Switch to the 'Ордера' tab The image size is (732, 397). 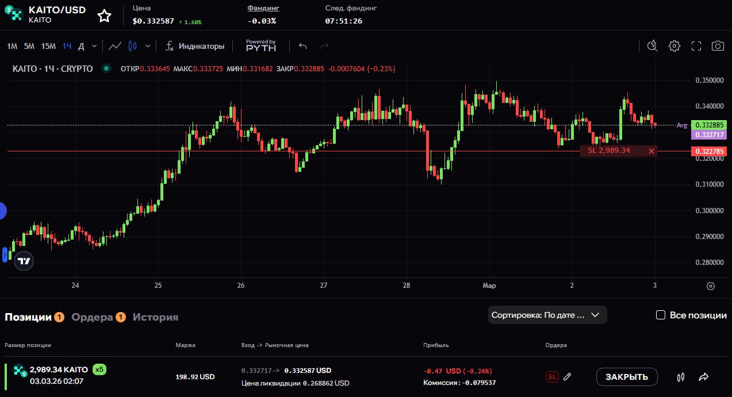tap(92, 317)
